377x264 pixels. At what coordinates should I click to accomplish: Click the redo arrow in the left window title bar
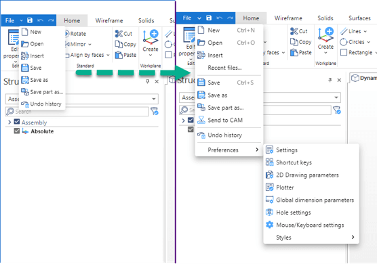(x=51, y=20)
